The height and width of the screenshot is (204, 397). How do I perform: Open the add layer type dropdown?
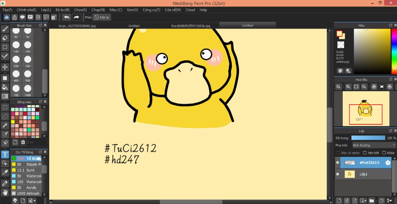pyautogui.click(x=363, y=201)
